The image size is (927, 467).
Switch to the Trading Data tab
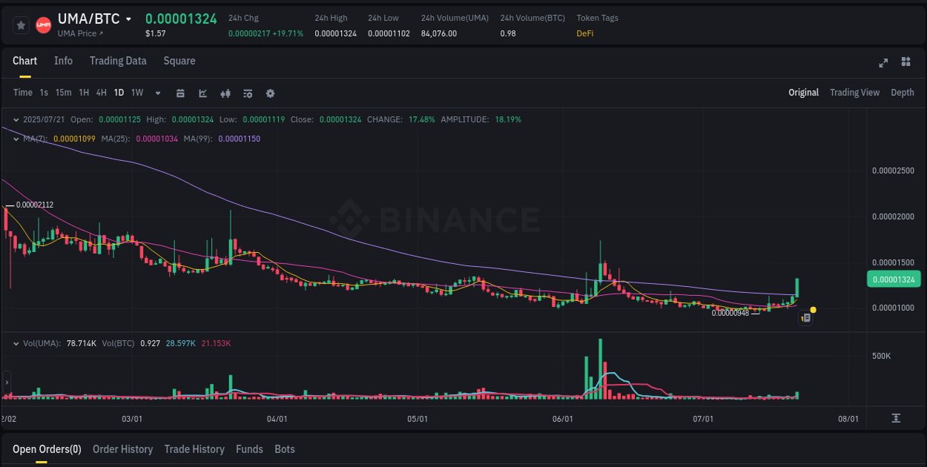click(118, 61)
